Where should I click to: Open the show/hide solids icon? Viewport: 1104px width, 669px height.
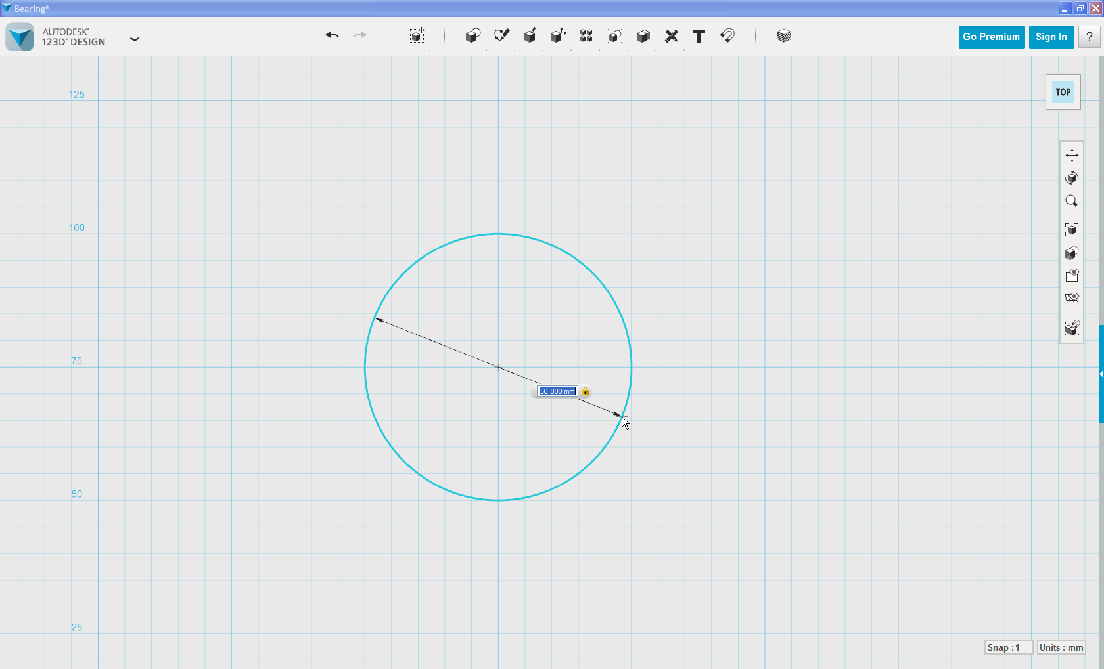[1072, 276]
